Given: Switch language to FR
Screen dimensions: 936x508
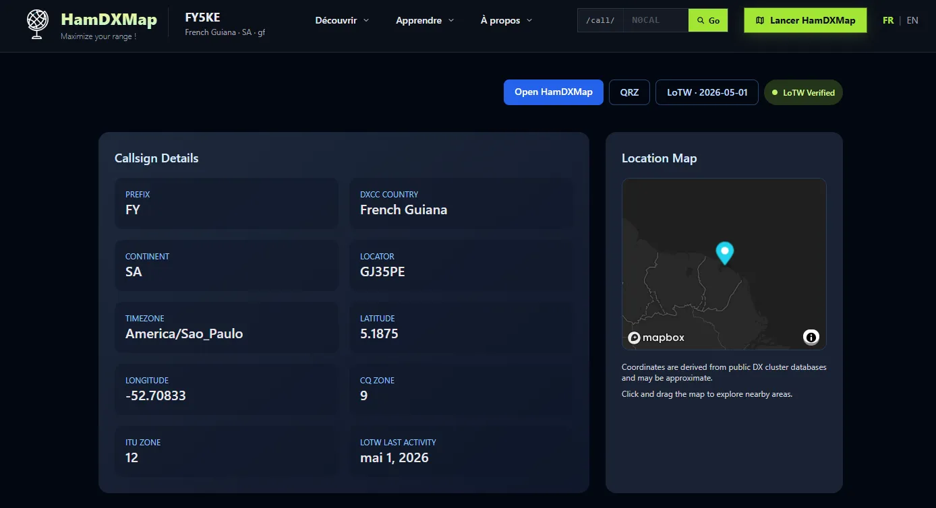Looking at the screenshot, I should pyautogui.click(x=888, y=20).
